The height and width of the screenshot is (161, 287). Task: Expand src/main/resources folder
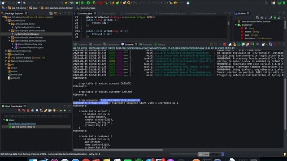6,51
